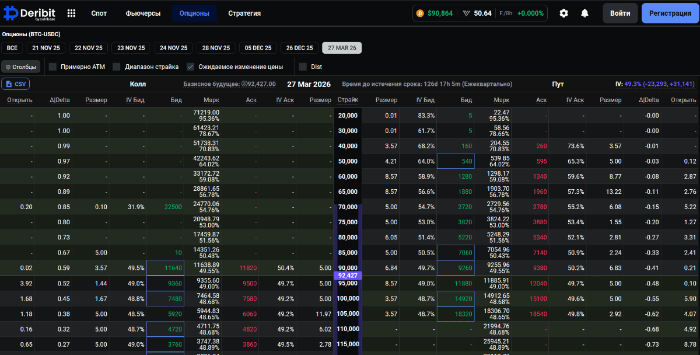Image resolution: width=700 pixels, height=355 pixels.
Task: Open notifications bell
Action: coord(584,13)
